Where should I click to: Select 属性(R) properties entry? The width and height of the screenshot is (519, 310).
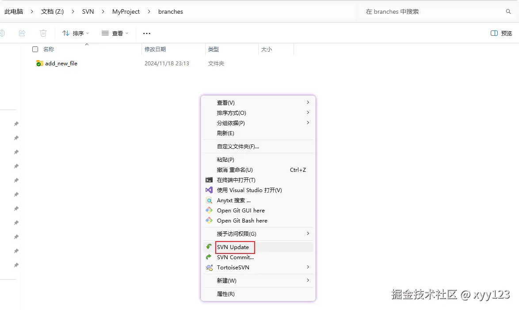pyautogui.click(x=258, y=294)
